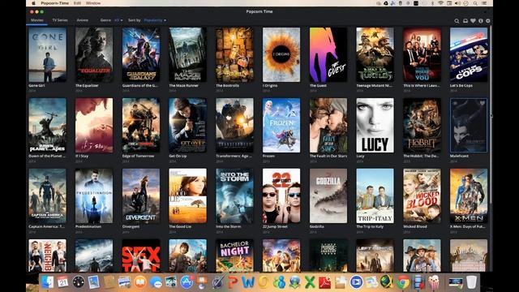Select the Gone Girl poster
This screenshot has width=519, height=292.
point(47,54)
